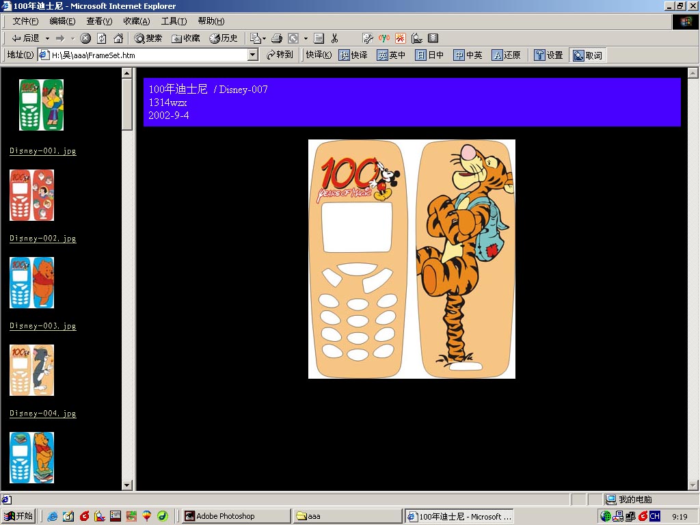This screenshot has width=700, height=525.
Task: Click the Home page icon
Action: click(118, 38)
